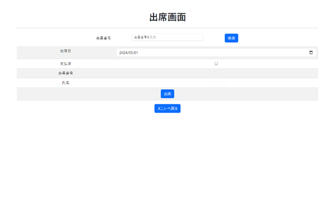
Task: Click the 氏名 row label
Action: (x=65, y=83)
